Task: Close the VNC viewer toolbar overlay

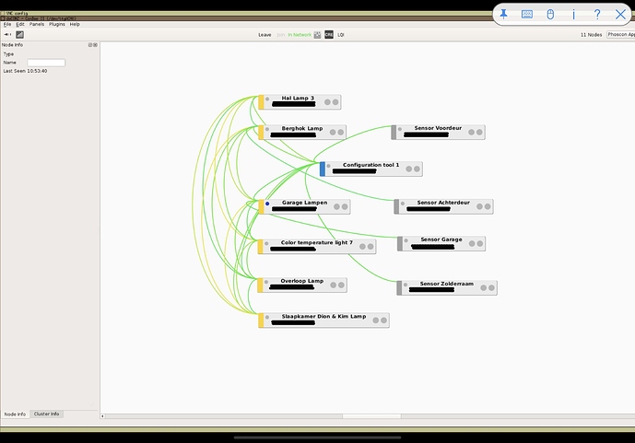Action: [620, 15]
